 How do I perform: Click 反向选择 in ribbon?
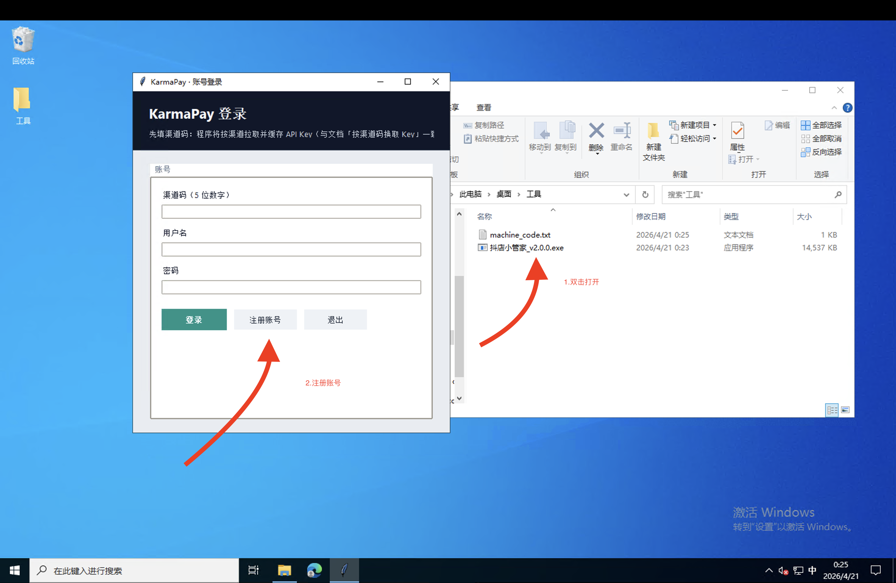pyautogui.click(x=821, y=152)
